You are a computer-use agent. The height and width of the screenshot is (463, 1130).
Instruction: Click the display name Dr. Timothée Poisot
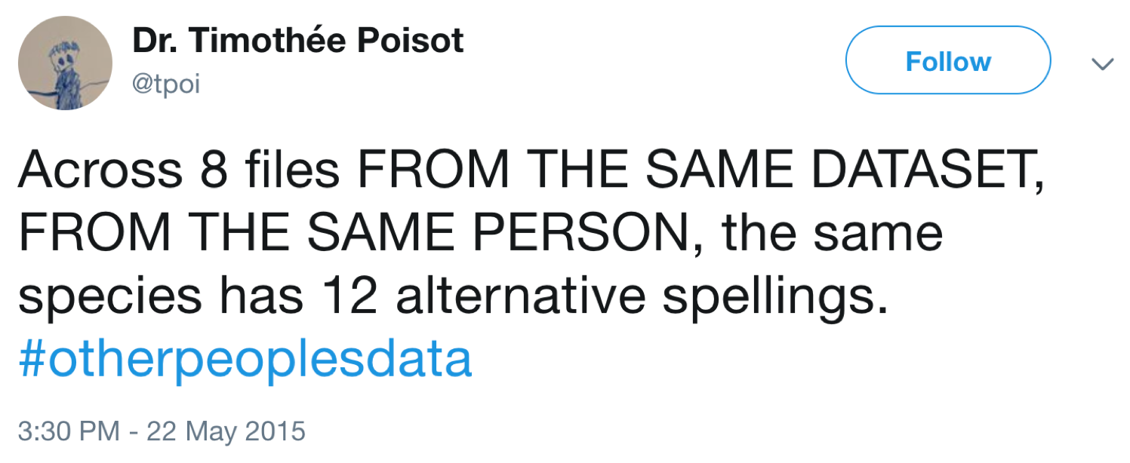tap(298, 40)
